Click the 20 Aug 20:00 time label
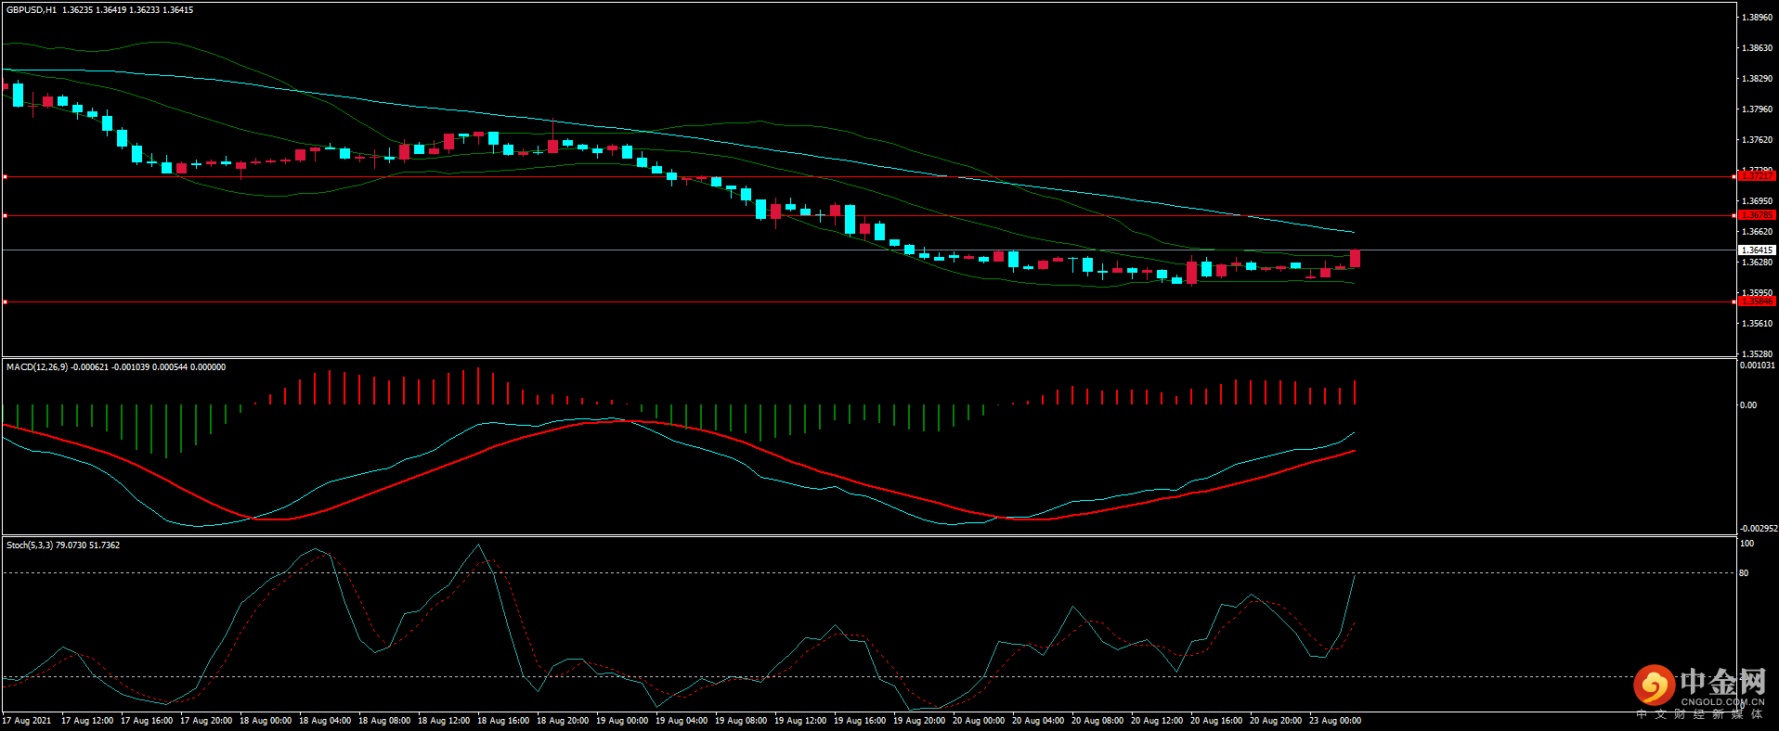The image size is (1779, 731). pyautogui.click(x=1276, y=721)
